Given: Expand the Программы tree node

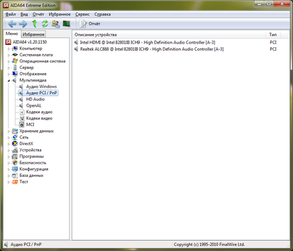Looking at the screenshot, I should tap(8, 157).
